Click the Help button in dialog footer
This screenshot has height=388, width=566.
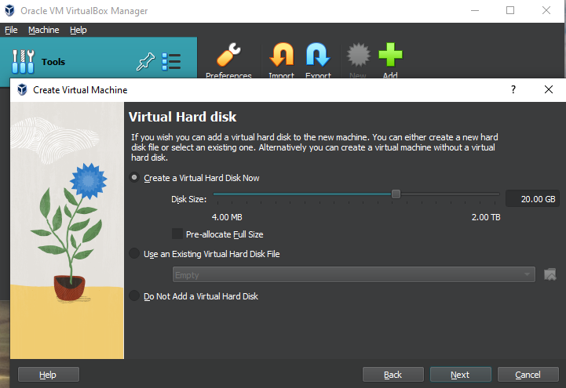point(49,375)
